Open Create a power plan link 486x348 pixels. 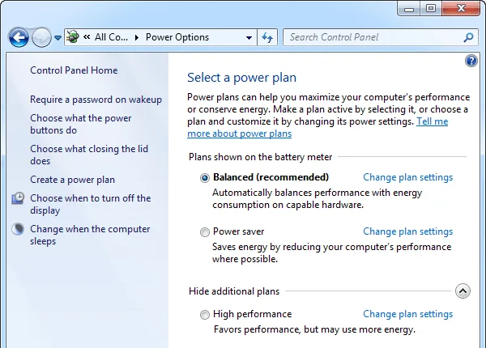tap(72, 180)
